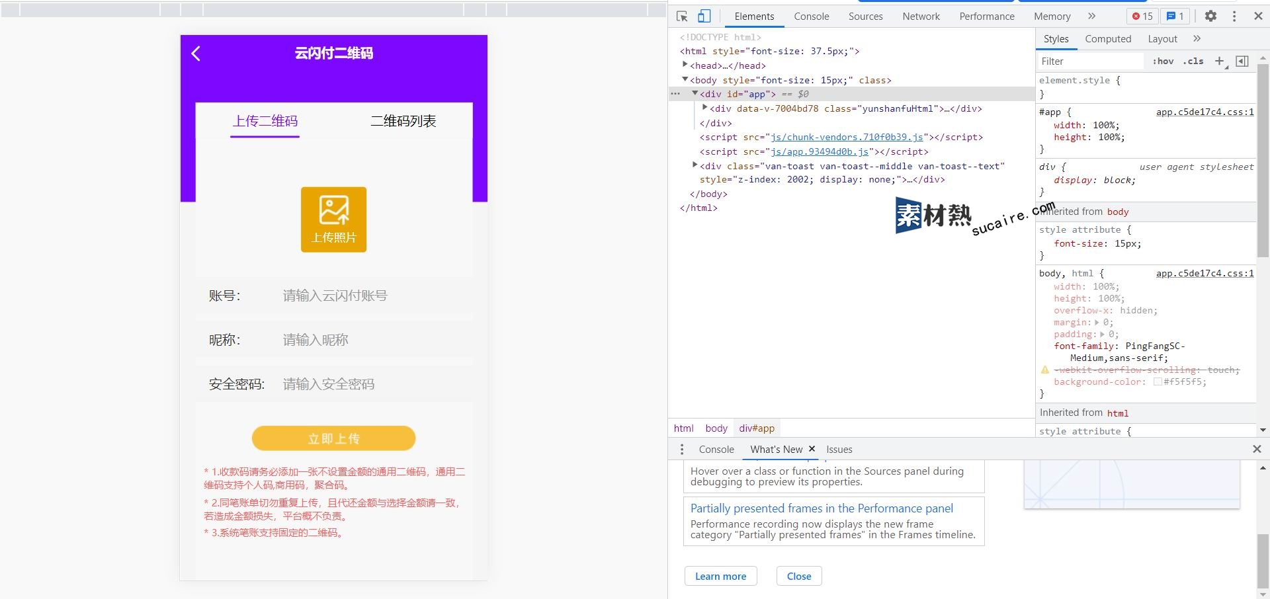This screenshot has height=599, width=1270.
Task: Select the 上传二维码 tab
Action: (x=265, y=121)
